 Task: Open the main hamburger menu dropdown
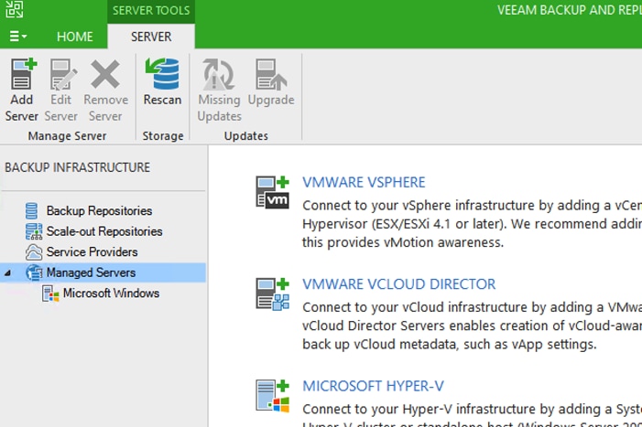(x=17, y=37)
